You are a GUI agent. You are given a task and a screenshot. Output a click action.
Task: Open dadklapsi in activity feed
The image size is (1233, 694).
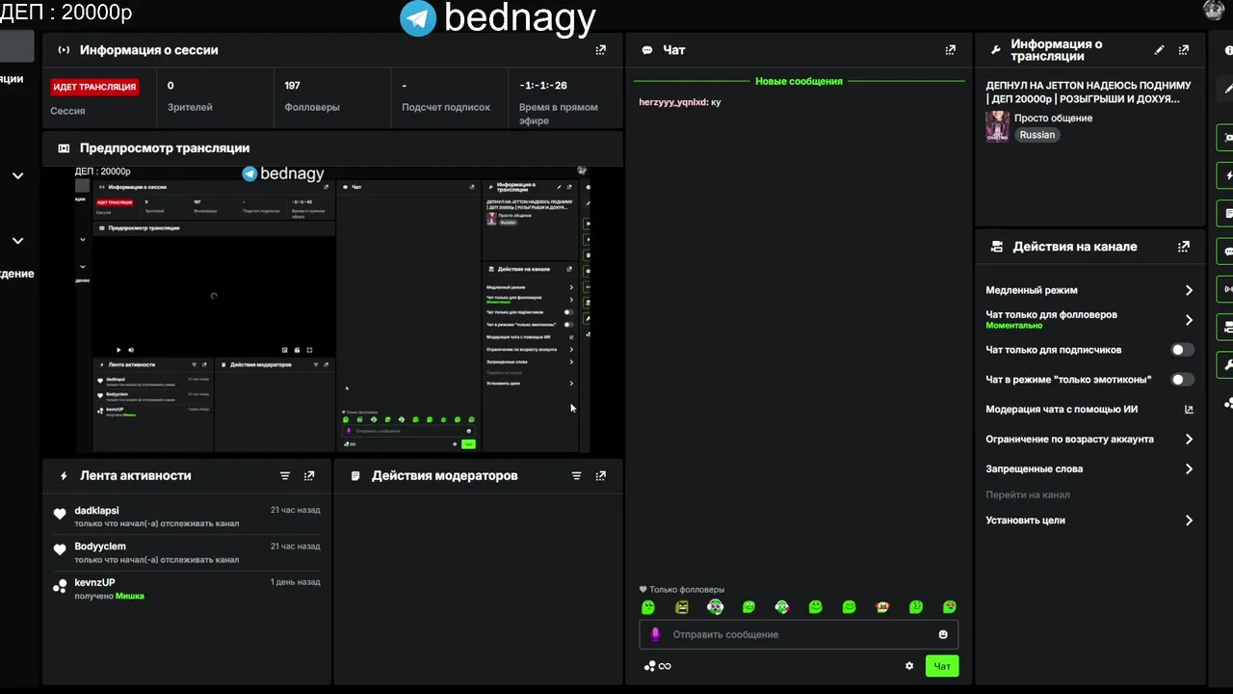pyautogui.click(x=96, y=511)
